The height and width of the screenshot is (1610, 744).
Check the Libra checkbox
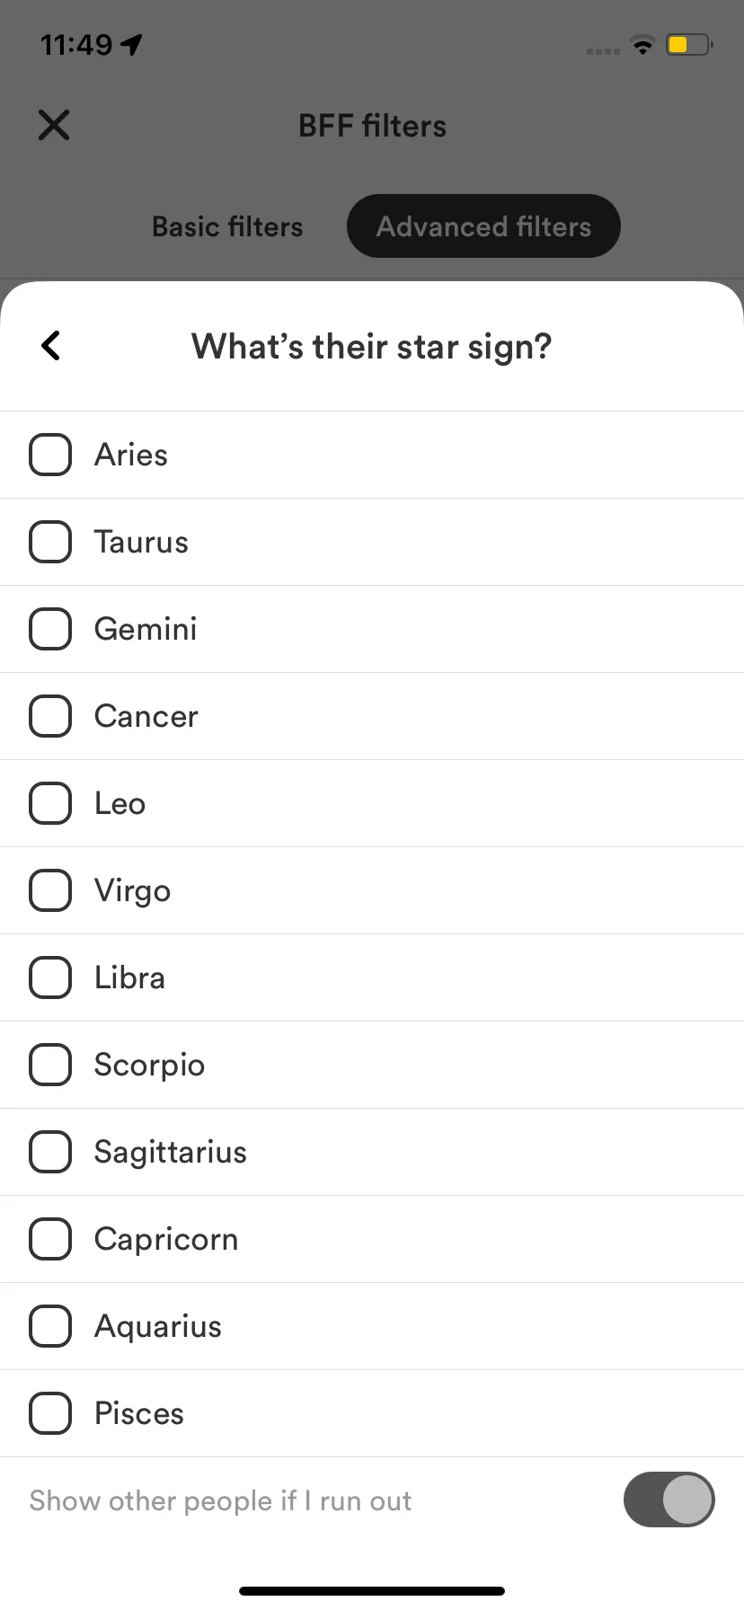[50, 977]
